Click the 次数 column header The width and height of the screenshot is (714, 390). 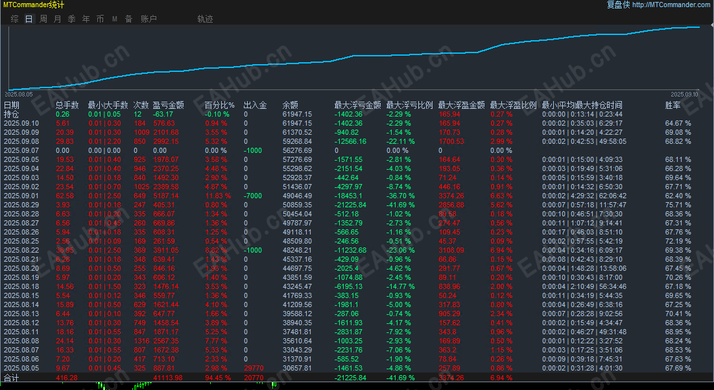(x=141, y=105)
